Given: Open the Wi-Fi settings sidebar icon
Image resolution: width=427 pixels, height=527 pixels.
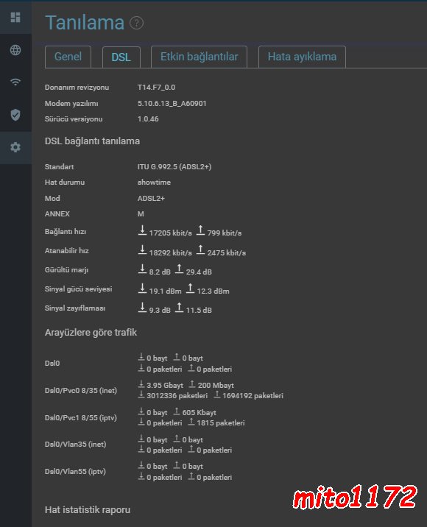Looking at the screenshot, I should pyautogui.click(x=15, y=82).
